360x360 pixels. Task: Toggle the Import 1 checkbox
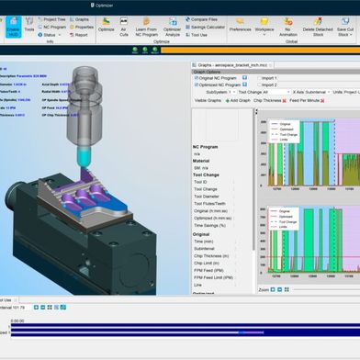point(259,78)
